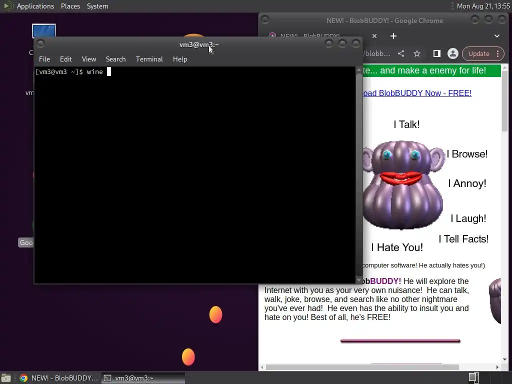Viewport: 512px width, 384px height.
Task: Open the terminal Edit menu
Action: [x=65, y=59]
